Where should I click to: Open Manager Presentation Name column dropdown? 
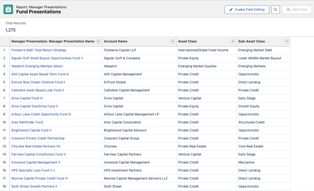click(98, 41)
